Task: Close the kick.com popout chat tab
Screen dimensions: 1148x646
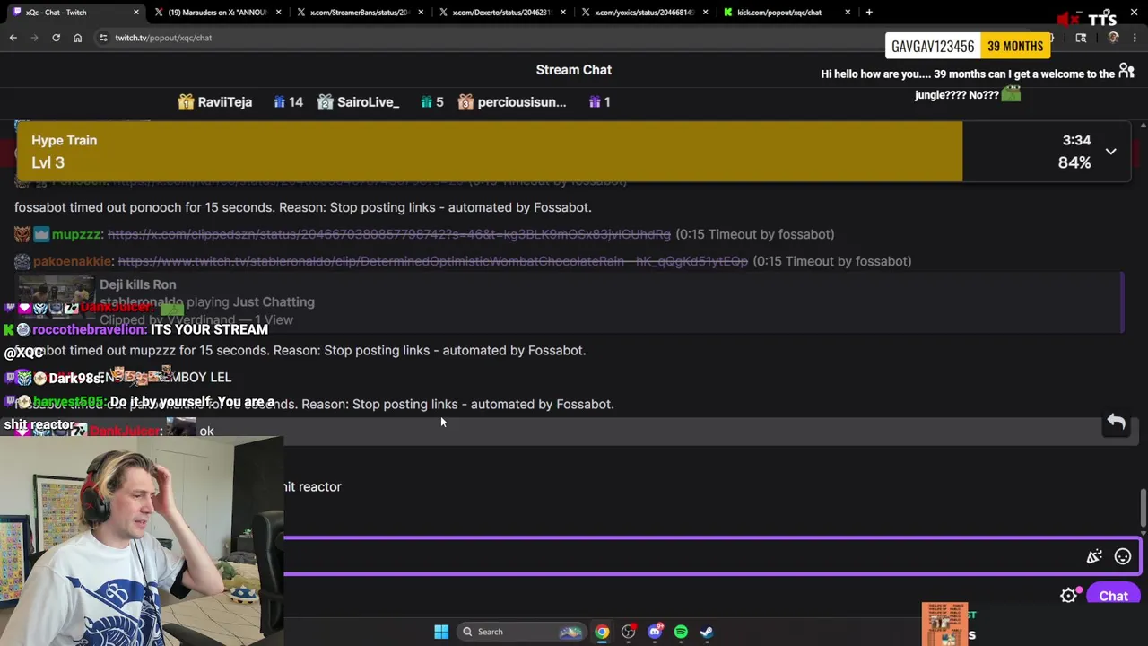Action: [x=848, y=13]
